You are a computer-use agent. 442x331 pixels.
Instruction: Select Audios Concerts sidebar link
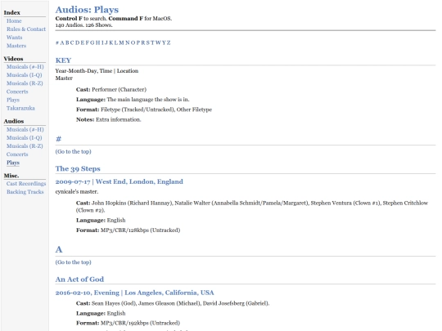(17, 154)
